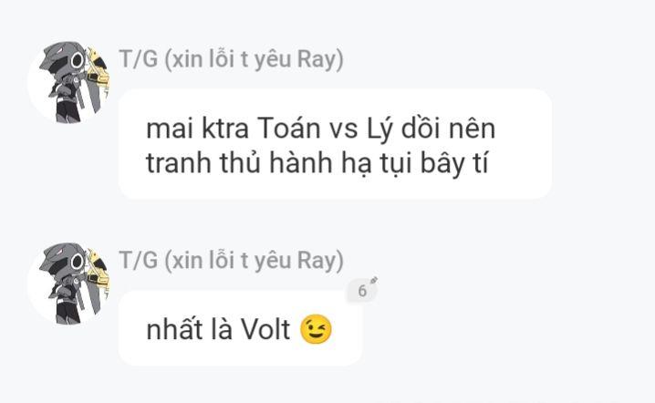The image size is (655, 403).
Task: Click sender name above the Volt message
Action: (231, 261)
